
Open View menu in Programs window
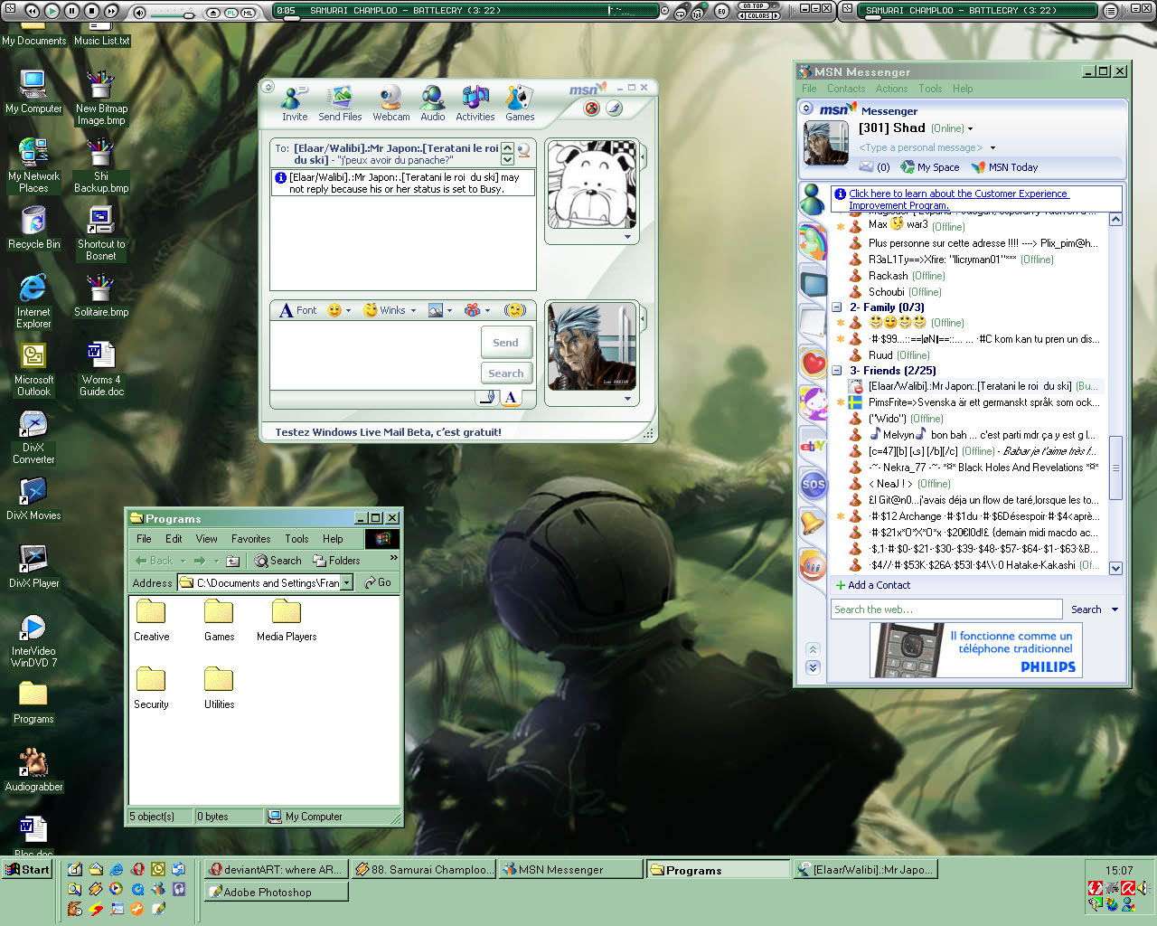pos(207,539)
